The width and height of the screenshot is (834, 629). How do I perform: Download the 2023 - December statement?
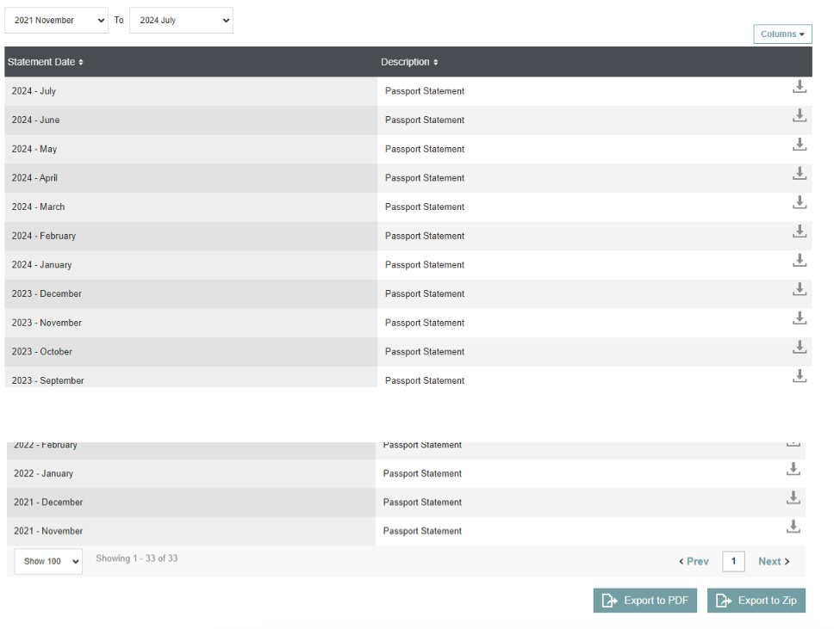[x=800, y=289]
